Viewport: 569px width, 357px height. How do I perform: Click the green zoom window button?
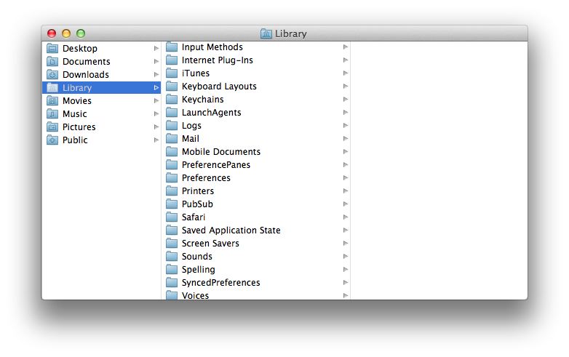point(81,33)
